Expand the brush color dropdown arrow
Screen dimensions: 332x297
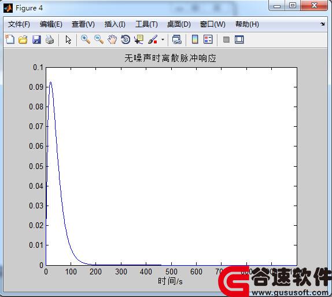click(x=163, y=39)
